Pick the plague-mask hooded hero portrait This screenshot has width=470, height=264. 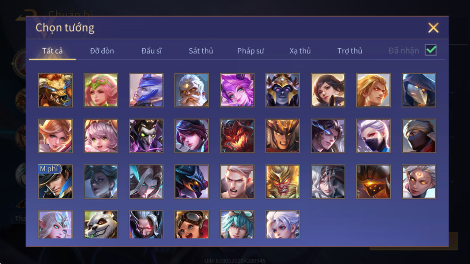[x=419, y=90]
